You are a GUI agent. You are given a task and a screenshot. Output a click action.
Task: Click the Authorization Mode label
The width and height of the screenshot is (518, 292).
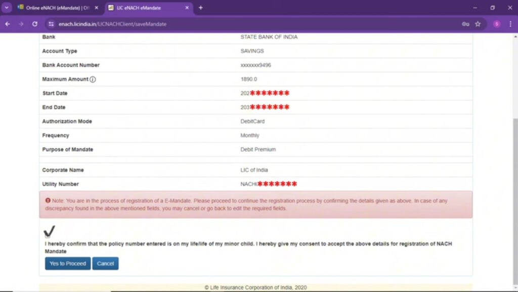point(67,121)
